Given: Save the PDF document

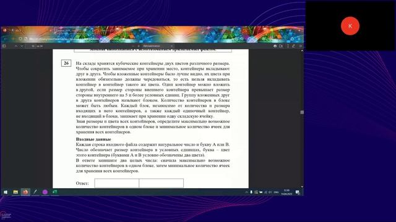Looking at the screenshot, I should click(281, 46).
